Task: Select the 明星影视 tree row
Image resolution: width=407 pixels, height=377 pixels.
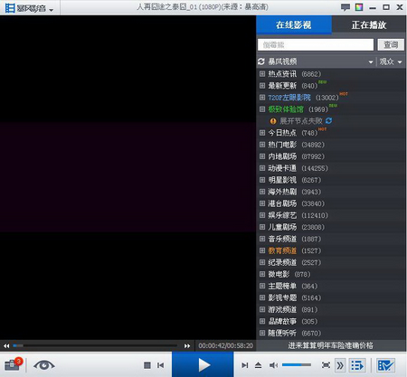Action: point(331,180)
